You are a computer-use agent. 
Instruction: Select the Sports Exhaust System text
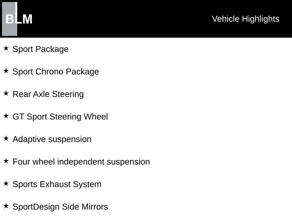tap(57, 184)
